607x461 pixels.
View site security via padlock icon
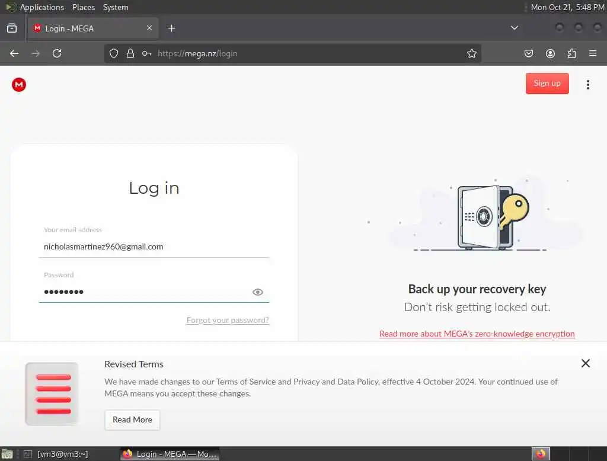click(x=130, y=53)
